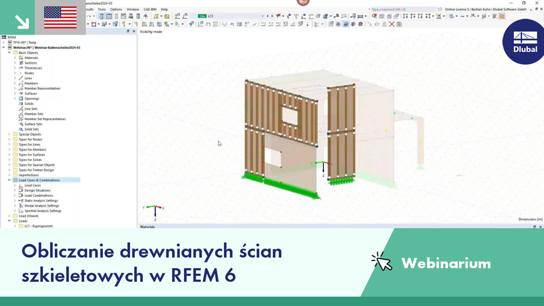
Task: Close the Navigator panel
Action: coord(134,31)
